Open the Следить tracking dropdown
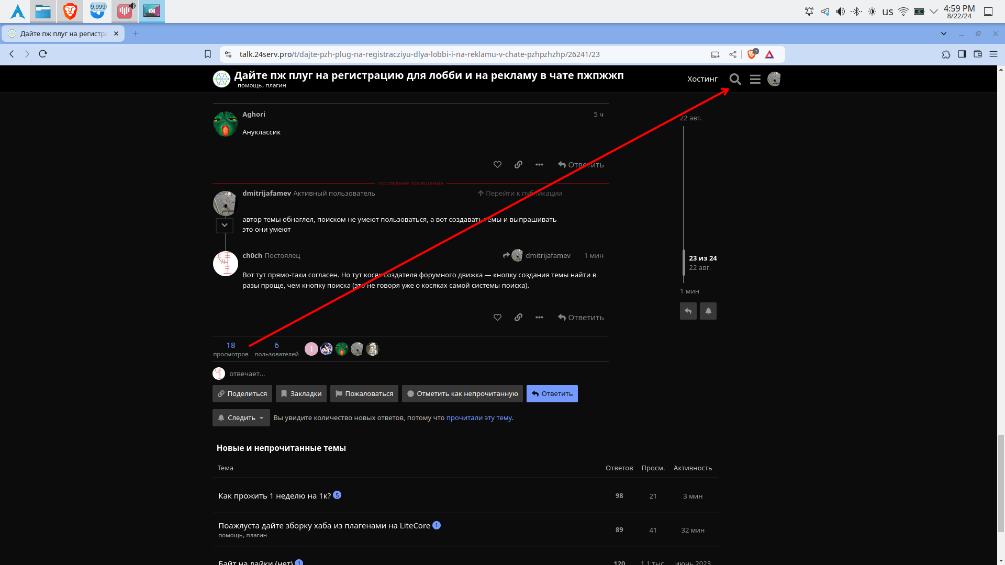The width and height of the screenshot is (1005, 565). coord(241,418)
